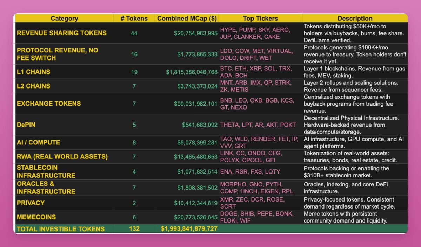
Task: Click the DOGE, SHIB, PEPE tickers cell
Action: (260, 217)
